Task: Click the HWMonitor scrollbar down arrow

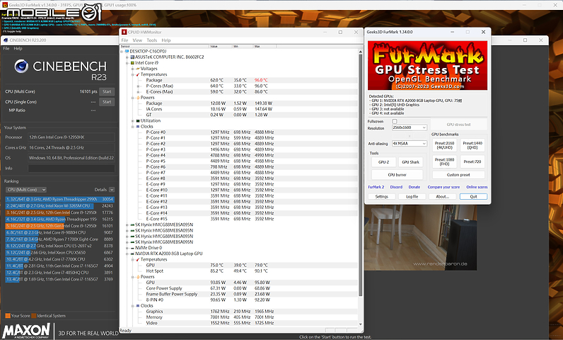Action: coord(360,324)
